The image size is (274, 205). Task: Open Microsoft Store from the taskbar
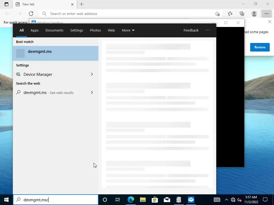[x=155, y=200]
